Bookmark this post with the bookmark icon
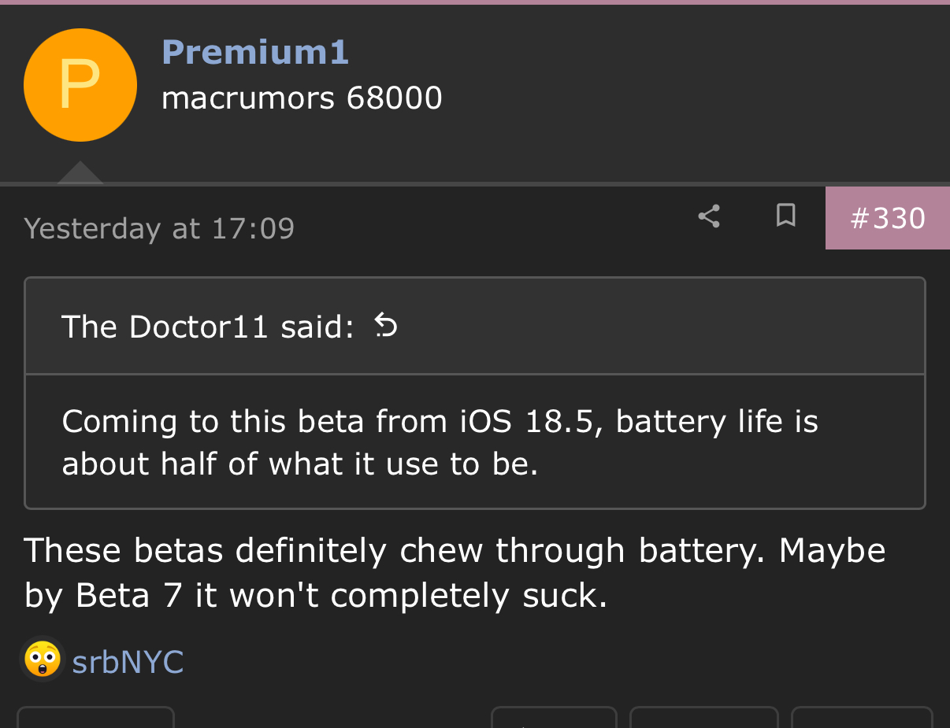This screenshot has width=950, height=728. pyautogui.click(x=785, y=216)
